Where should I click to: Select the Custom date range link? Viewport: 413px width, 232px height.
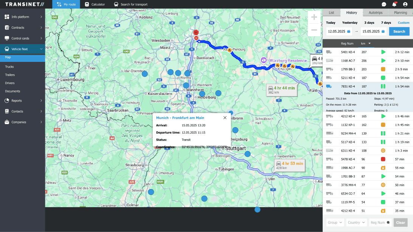pos(403,23)
